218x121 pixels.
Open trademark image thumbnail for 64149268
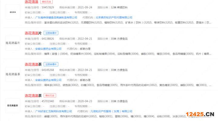tap(13, 75)
